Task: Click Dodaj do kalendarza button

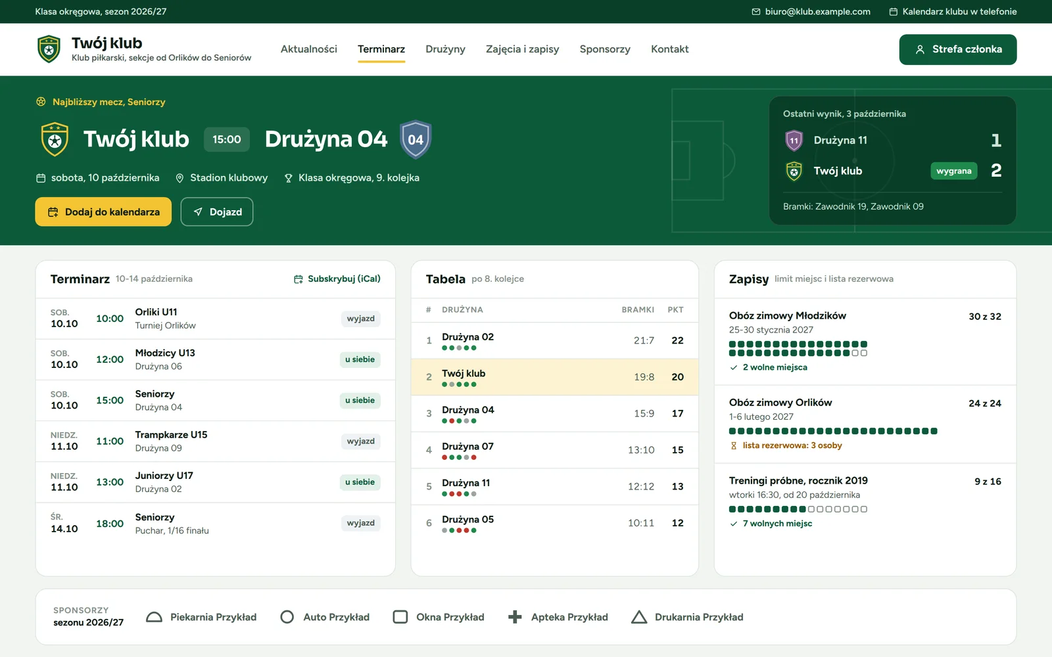Action: [x=103, y=212]
